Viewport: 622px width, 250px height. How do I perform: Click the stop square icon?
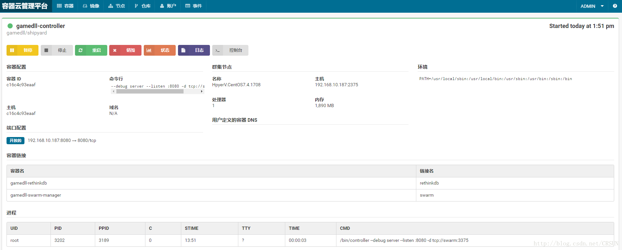[46, 50]
